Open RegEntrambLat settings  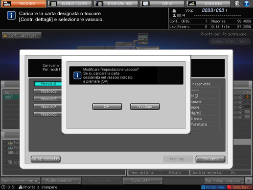[61, 181]
